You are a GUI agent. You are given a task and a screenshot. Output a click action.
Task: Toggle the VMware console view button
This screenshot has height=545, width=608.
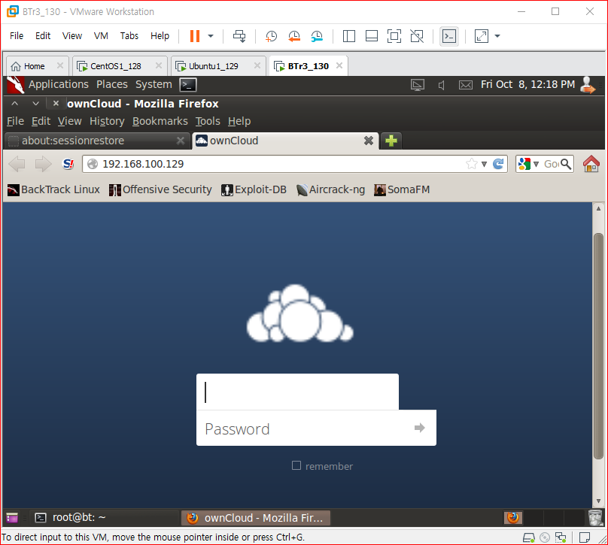[449, 36]
